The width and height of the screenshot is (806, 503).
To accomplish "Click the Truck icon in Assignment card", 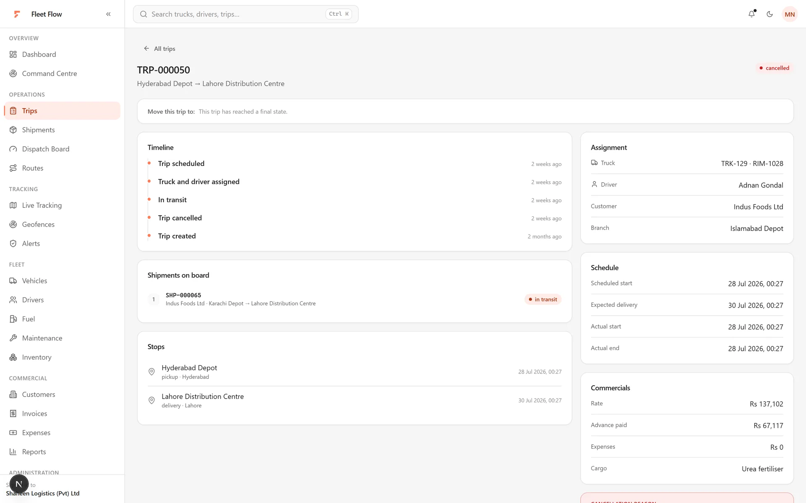I will coord(594,163).
